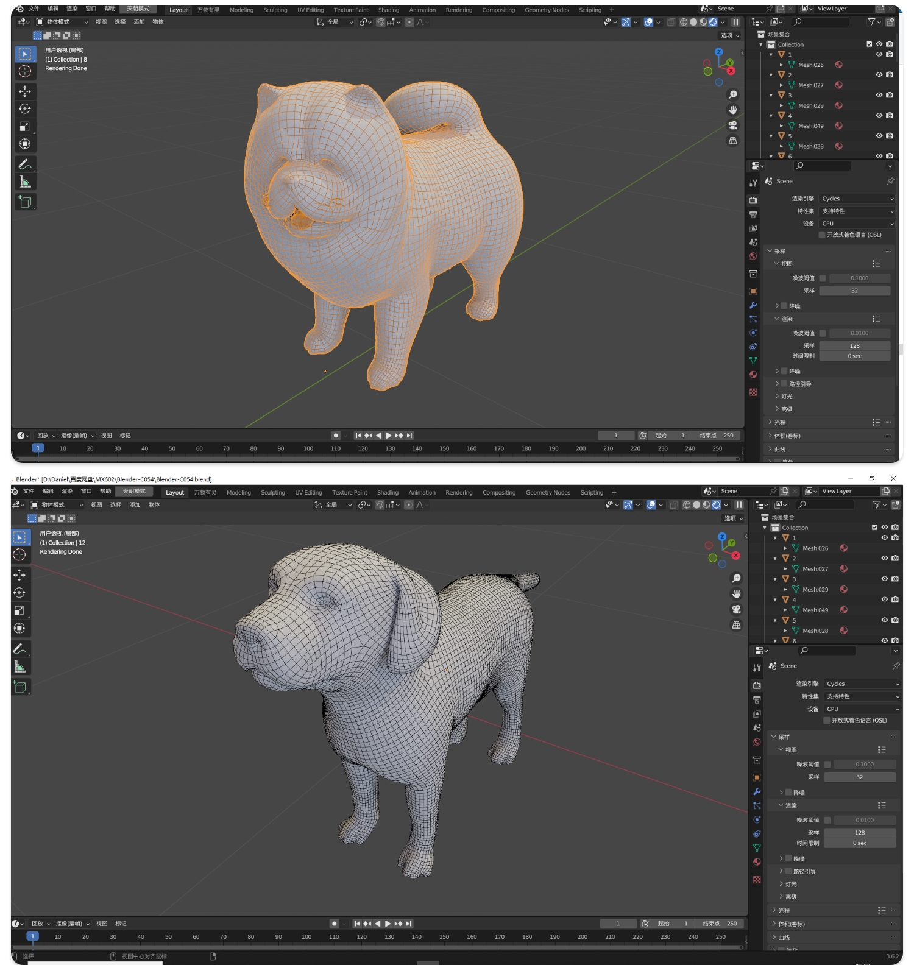Open device CPU dropdown in upper window

(857, 224)
